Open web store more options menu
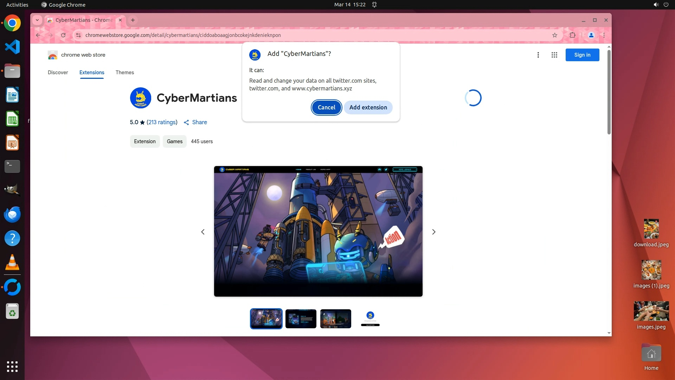675x380 pixels. [538, 55]
